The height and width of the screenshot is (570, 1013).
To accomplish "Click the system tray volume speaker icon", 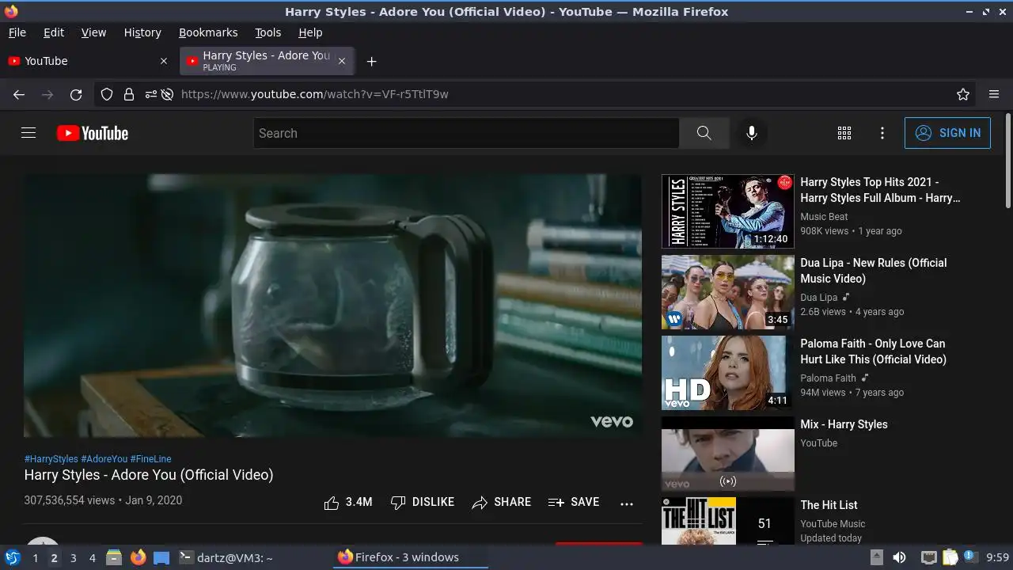I will tap(899, 557).
